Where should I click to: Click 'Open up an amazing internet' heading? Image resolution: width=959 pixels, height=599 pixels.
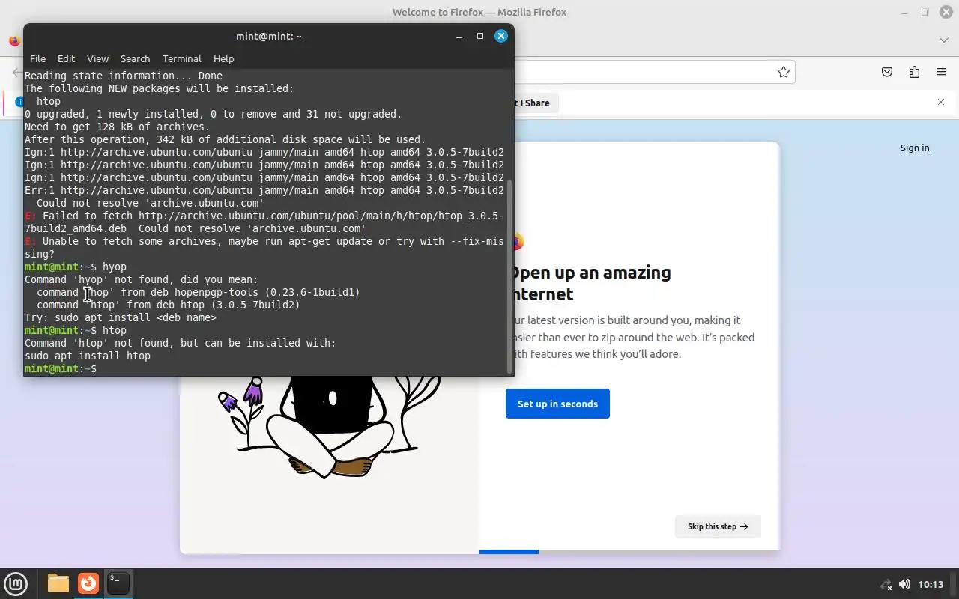coord(590,283)
